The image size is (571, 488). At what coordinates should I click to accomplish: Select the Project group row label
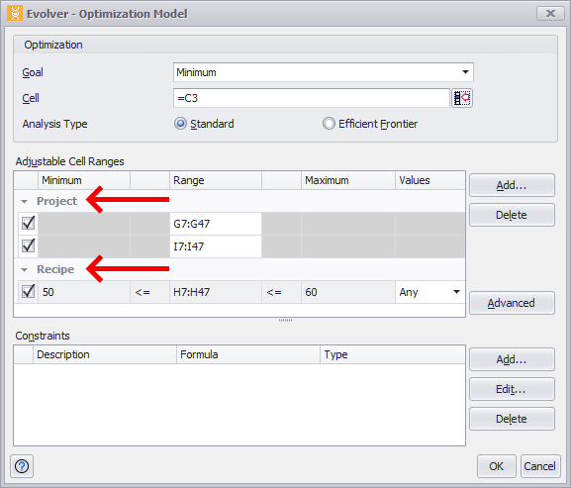point(56,201)
